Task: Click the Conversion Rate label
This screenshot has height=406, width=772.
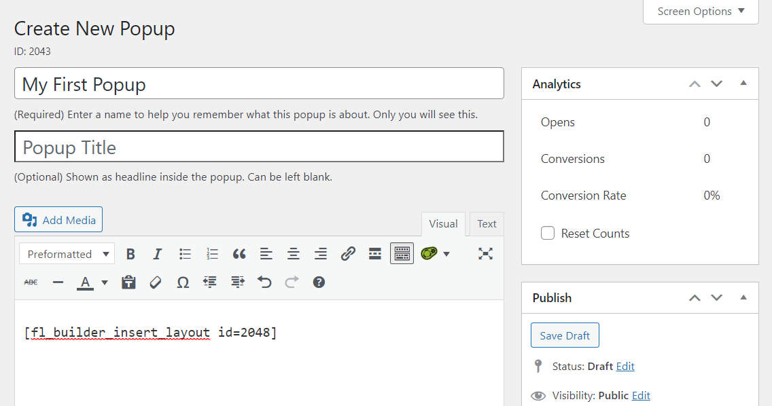Action: tap(584, 196)
